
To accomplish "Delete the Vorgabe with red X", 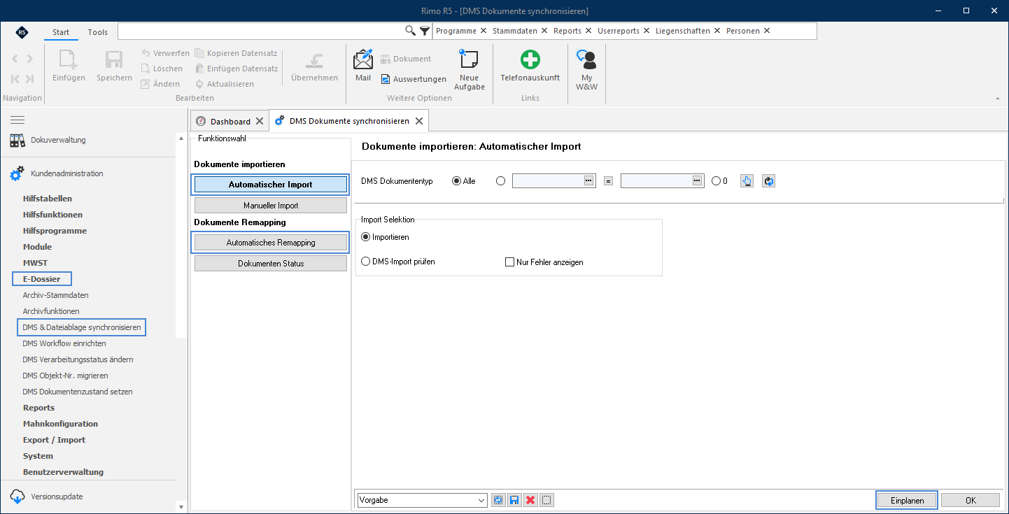I will [x=530, y=500].
